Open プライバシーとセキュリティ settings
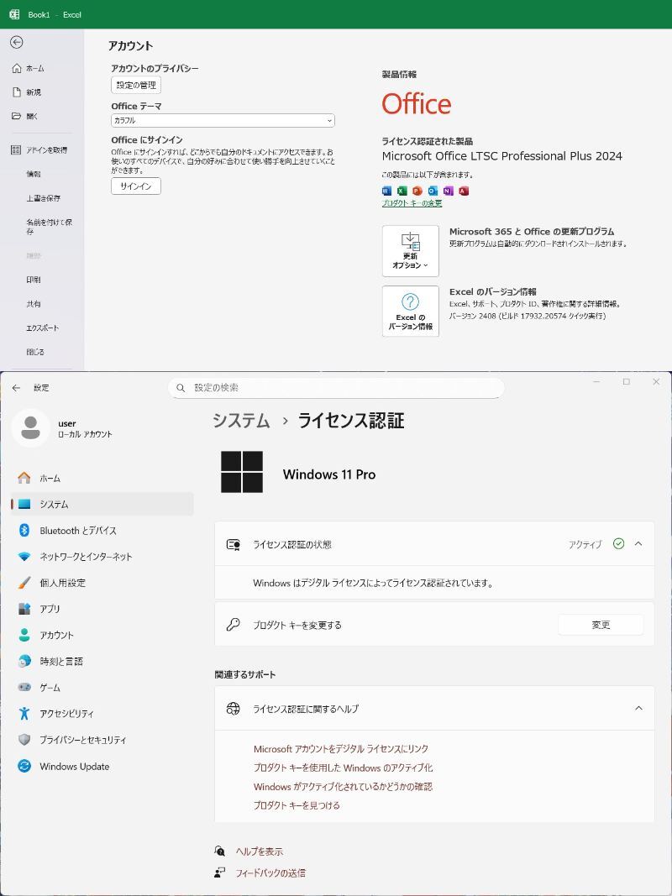Viewport: 672px width, 896px height. pos(102,740)
